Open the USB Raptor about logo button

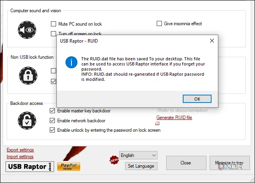click(x=30, y=166)
